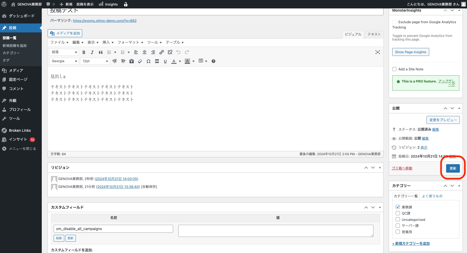Open the text color picker arrow
The width and height of the screenshot is (467, 253).
(x=180, y=61)
